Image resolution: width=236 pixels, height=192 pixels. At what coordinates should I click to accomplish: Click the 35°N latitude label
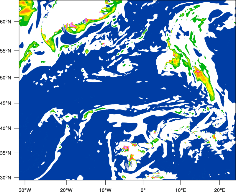[x=6, y=153]
